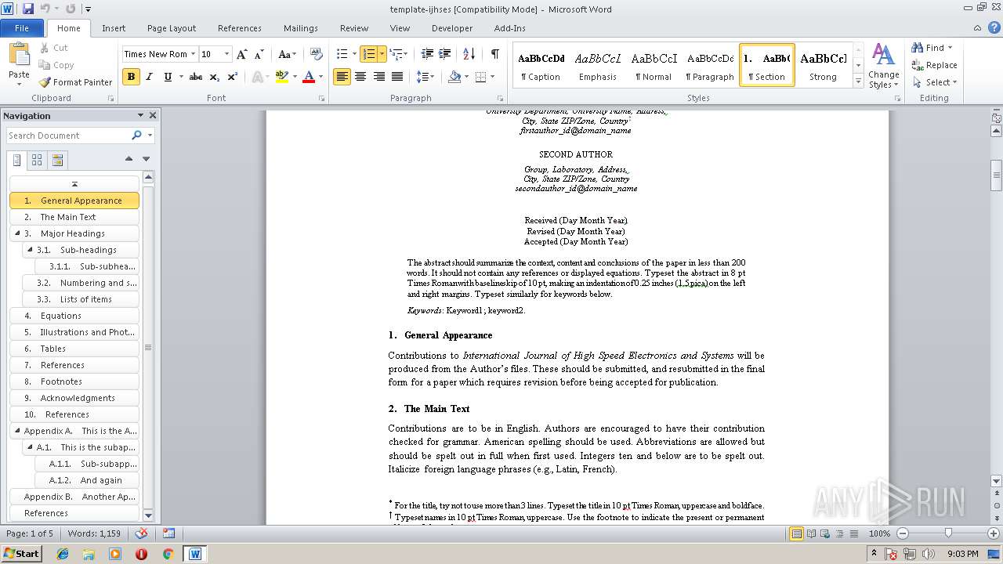
Task: Click the Paste clipboard icon
Action: [19, 53]
